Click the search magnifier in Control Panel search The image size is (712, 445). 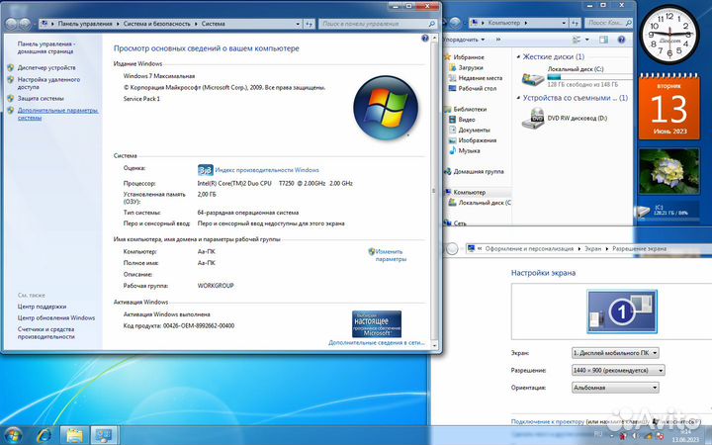pyautogui.click(x=432, y=24)
